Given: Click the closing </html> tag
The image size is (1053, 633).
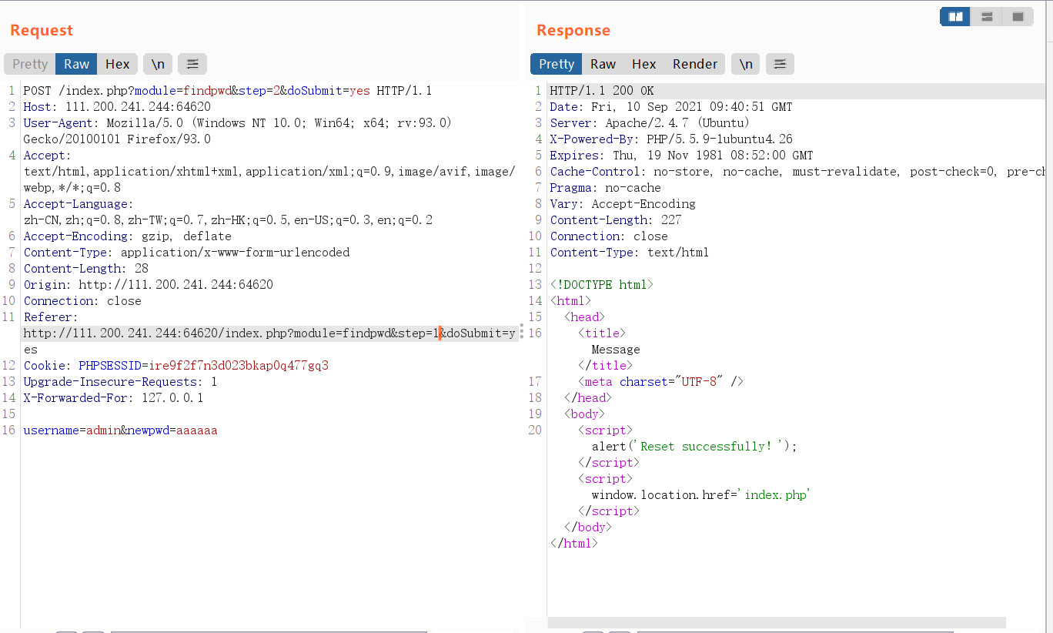Looking at the screenshot, I should (x=574, y=544).
